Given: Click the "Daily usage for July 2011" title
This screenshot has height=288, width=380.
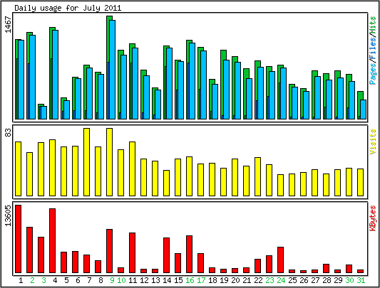Looking at the screenshot, I should [x=68, y=8].
